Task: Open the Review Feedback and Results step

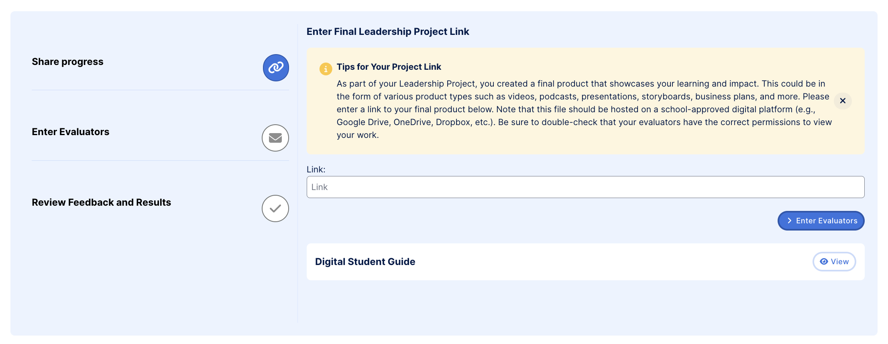Action: click(x=101, y=202)
